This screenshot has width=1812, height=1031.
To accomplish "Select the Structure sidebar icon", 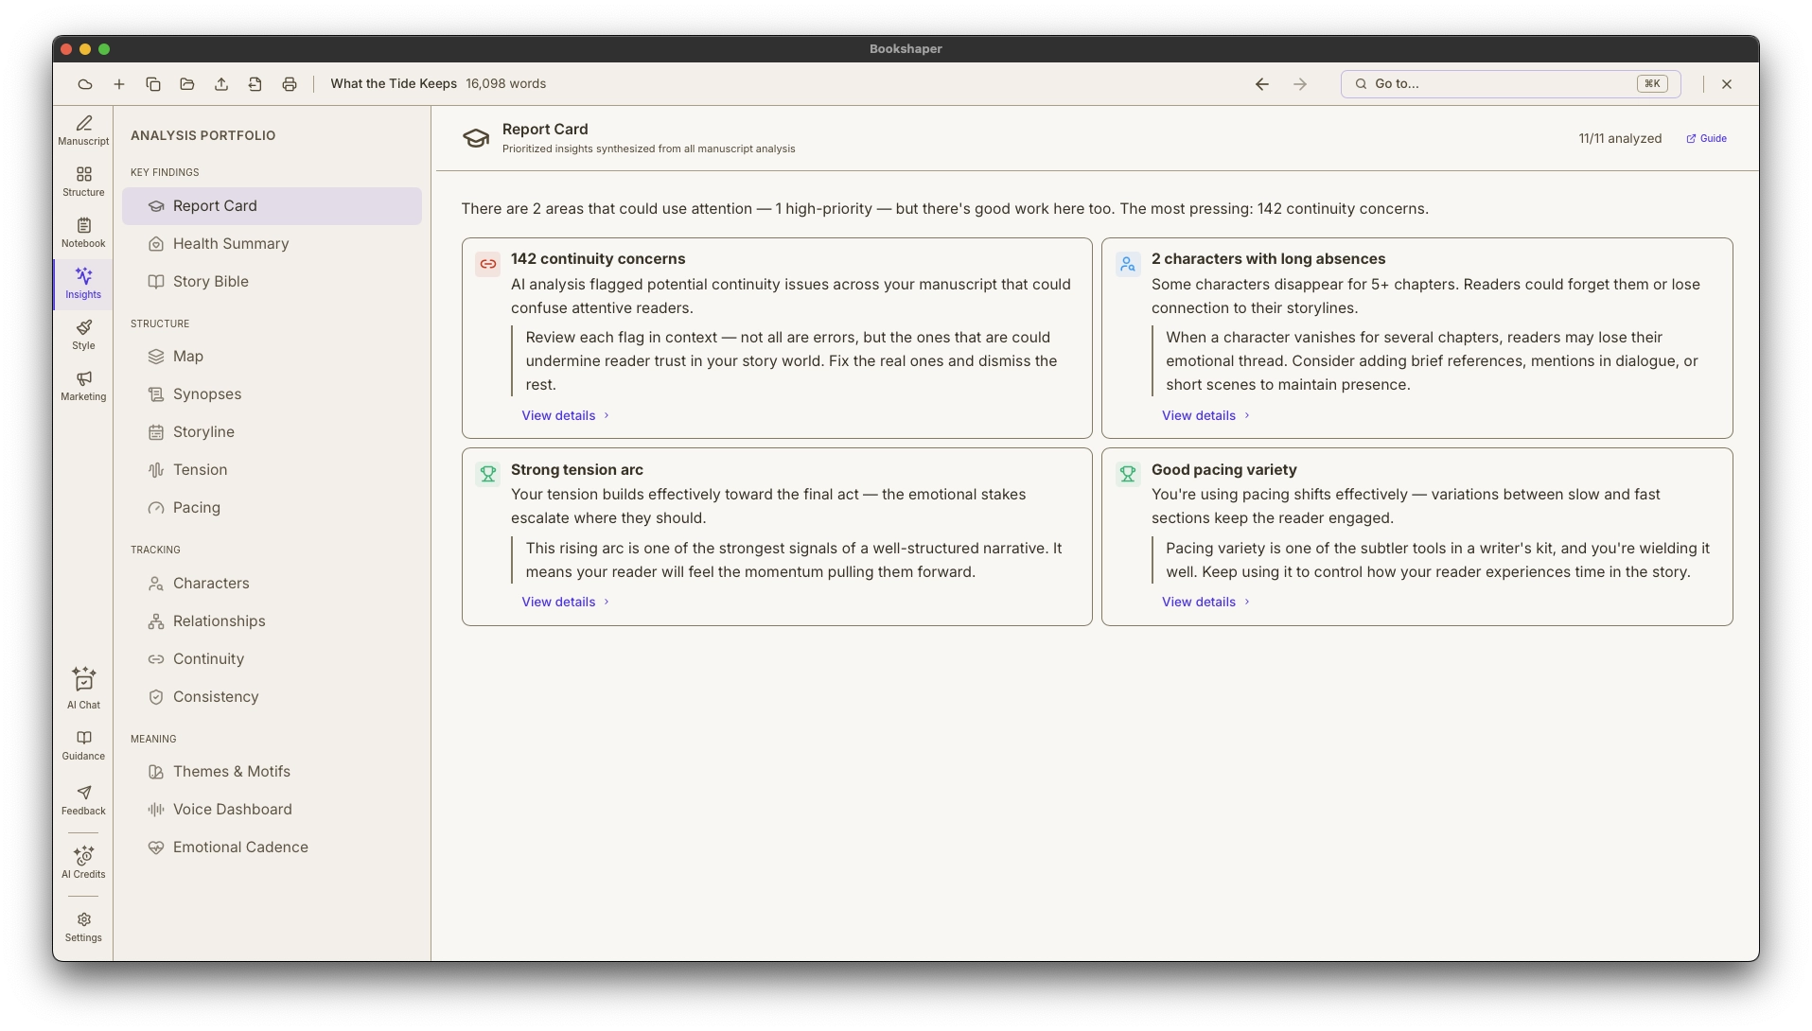I will 83,182.
